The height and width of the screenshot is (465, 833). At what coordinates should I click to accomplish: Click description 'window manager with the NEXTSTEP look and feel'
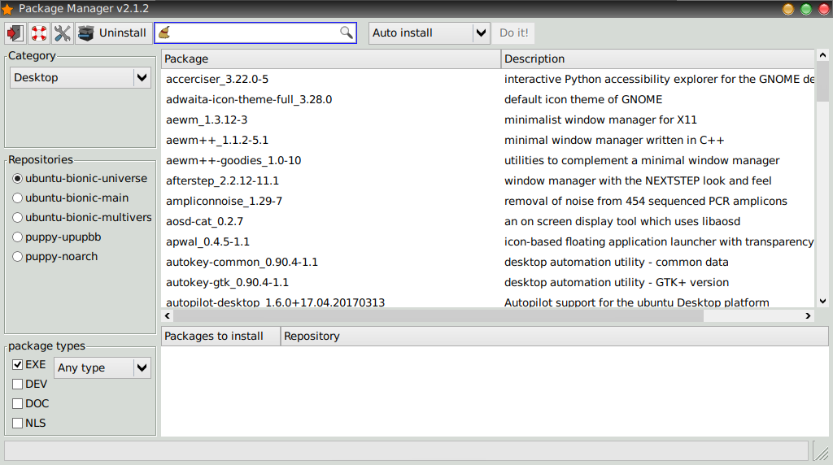click(638, 180)
